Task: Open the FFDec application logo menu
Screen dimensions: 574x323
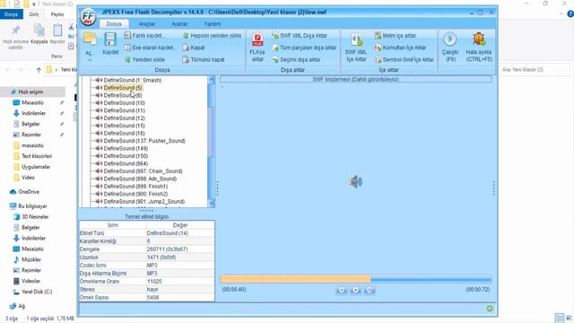Action: pyautogui.click(x=88, y=16)
